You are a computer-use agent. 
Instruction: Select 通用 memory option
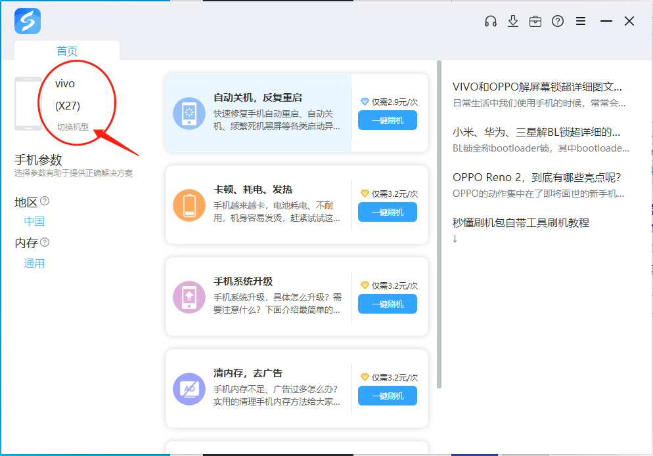coord(34,264)
